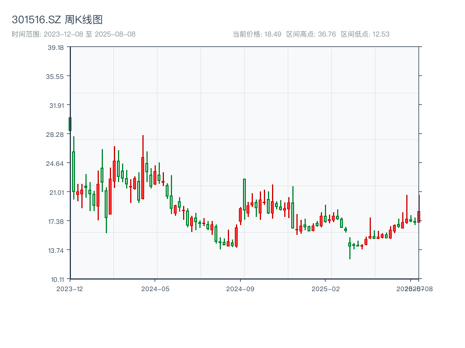Click the first solid green candle near 2023-12
The height and width of the screenshot is (348, 465).
tap(70, 124)
